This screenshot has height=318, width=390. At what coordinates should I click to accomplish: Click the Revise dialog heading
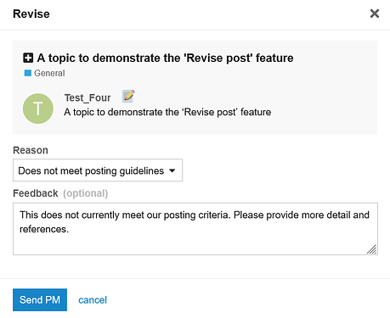[31, 14]
